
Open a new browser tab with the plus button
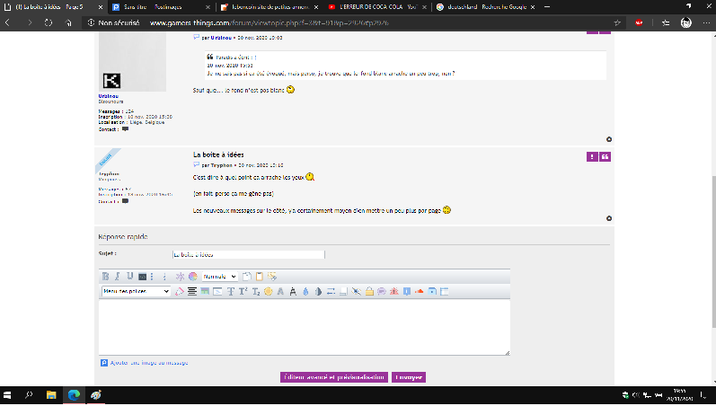click(x=547, y=7)
